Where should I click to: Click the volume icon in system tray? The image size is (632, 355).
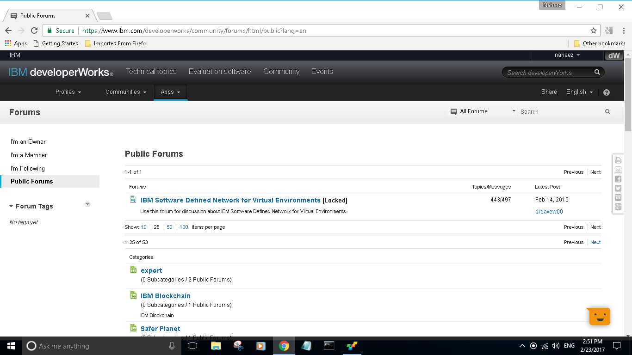tap(556, 346)
